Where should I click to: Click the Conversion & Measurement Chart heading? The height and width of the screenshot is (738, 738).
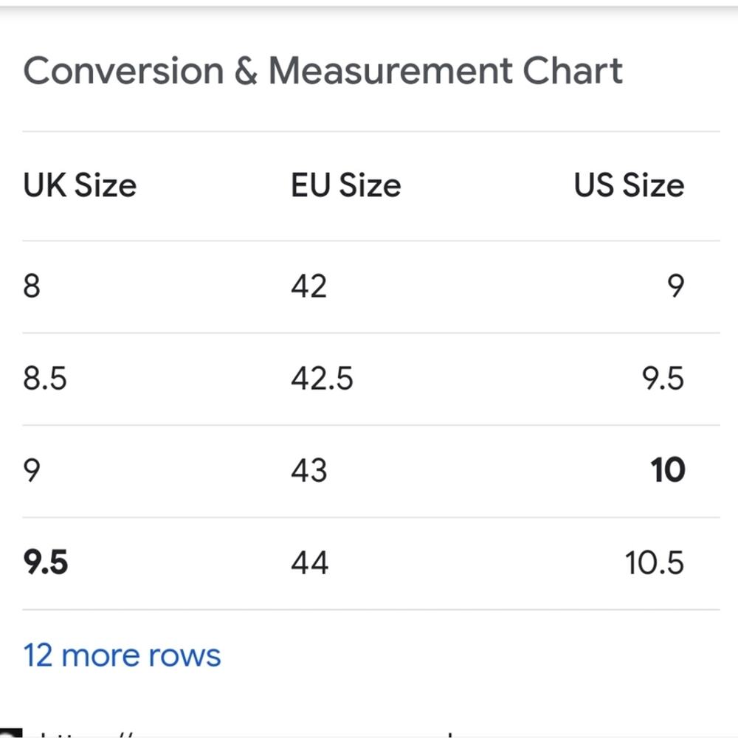323,71
